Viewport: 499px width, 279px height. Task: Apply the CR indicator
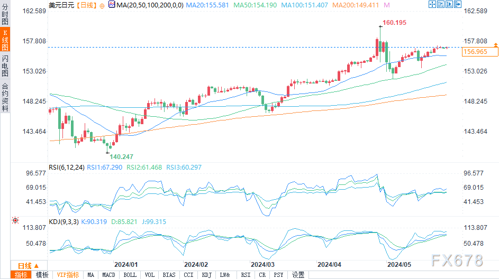click(262, 275)
